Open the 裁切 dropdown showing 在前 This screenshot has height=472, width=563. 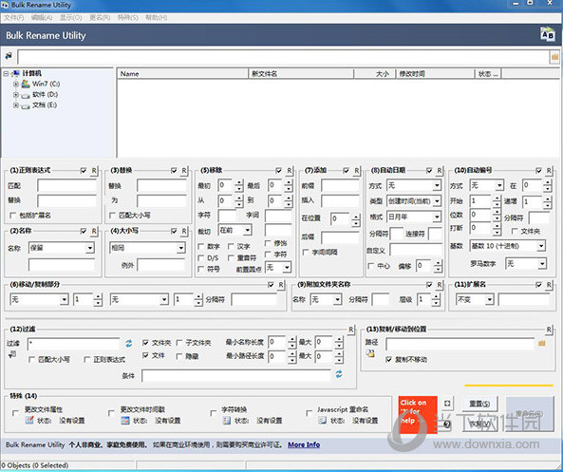coord(235,230)
